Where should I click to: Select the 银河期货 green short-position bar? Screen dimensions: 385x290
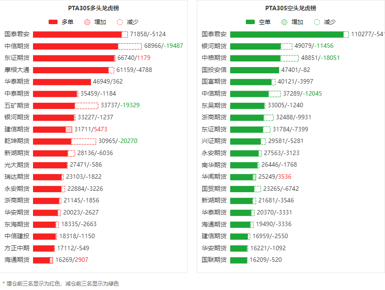(255, 46)
